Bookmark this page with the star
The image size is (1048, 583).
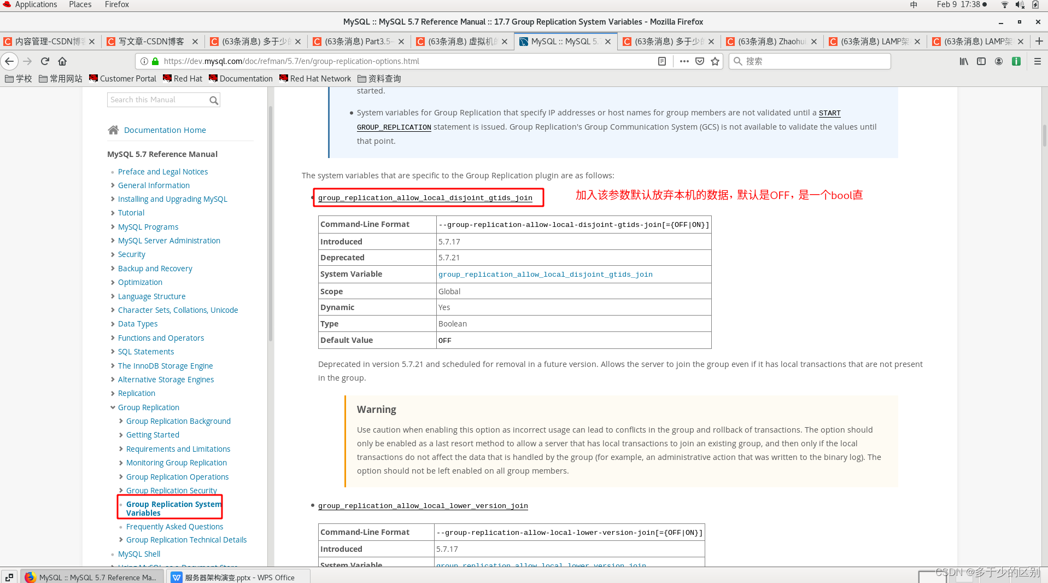[715, 61]
